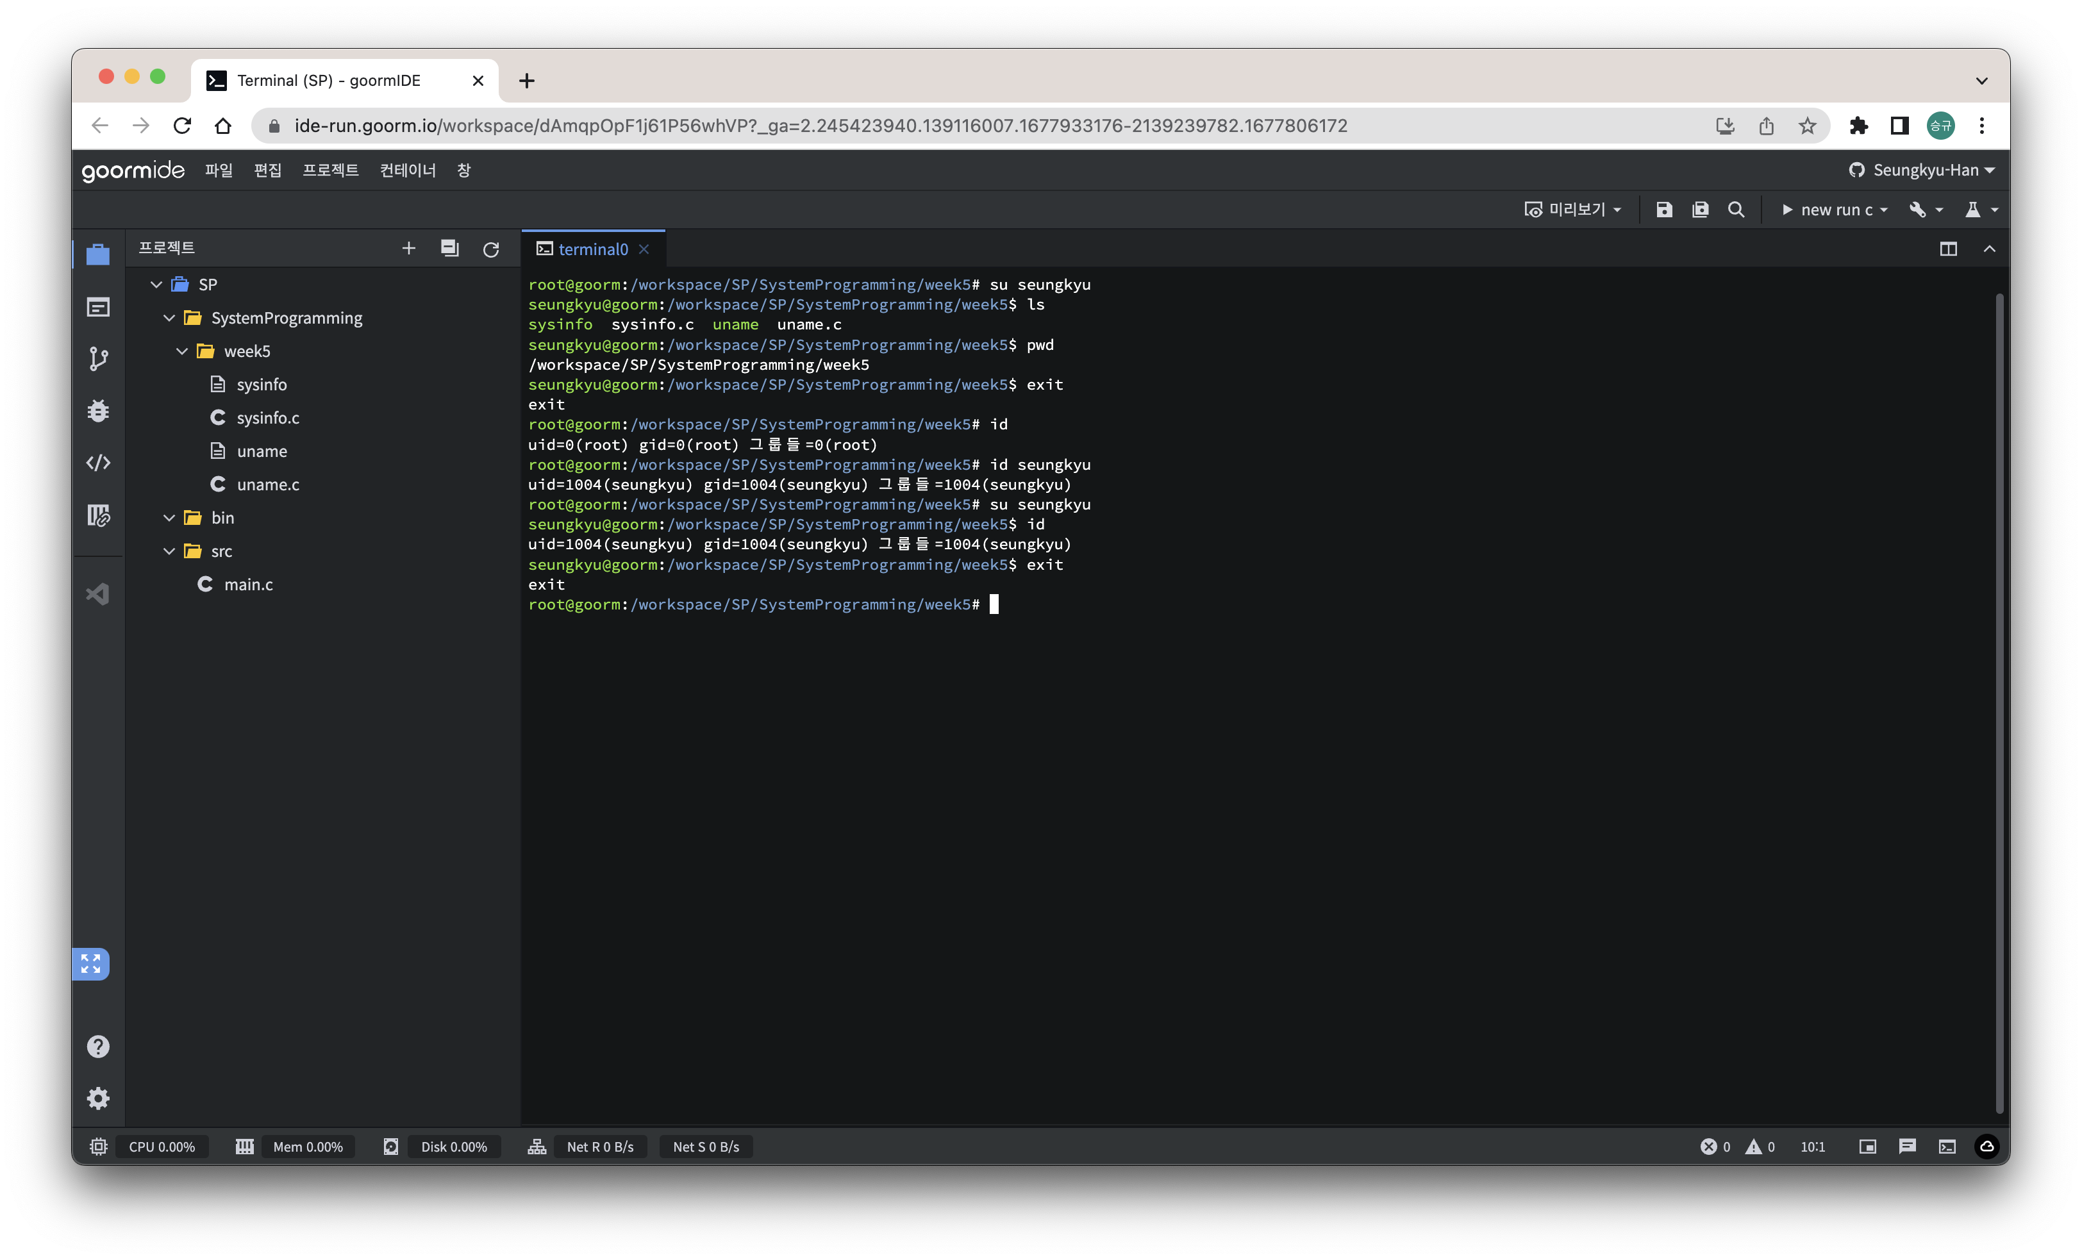The height and width of the screenshot is (1260, 2082).
Task: Refresh the project tree
Action: coord(491,249)
